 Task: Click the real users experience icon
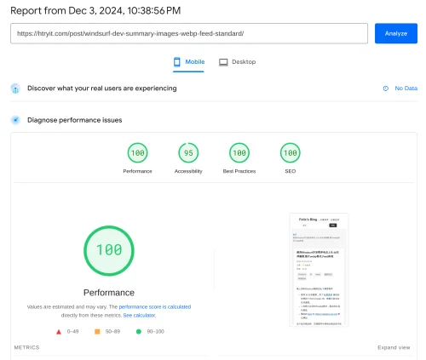click(15, 89)
